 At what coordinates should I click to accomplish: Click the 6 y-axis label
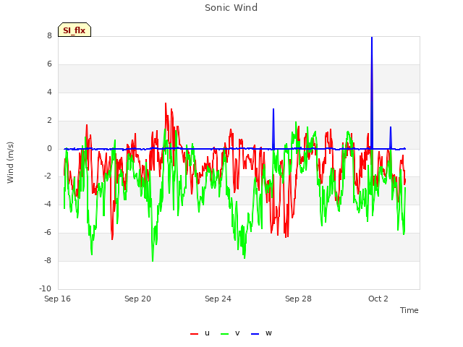point(49,64)
